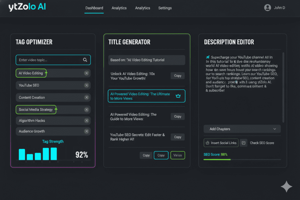Remove the Algorithm Hacks tag
300x200 pixels.
pyautogui.click(x=86, y=120)
